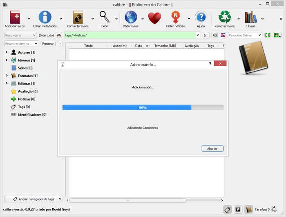Open search history dropdown arrow
Image resolution: width=286 pixels, height=217 pixels.
tap(198, 35)
